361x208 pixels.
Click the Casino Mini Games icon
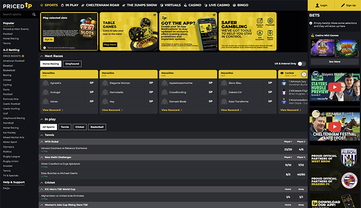click(x=312, y=36)
